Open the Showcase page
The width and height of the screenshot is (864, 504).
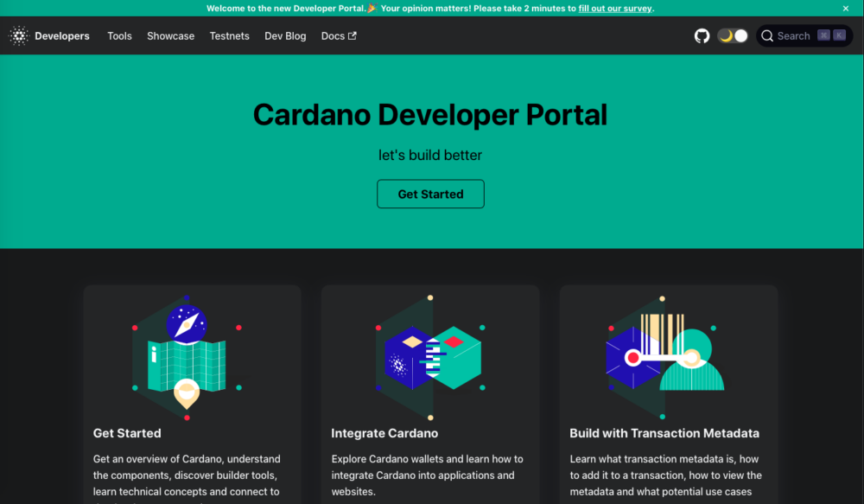tap(170, 35)
